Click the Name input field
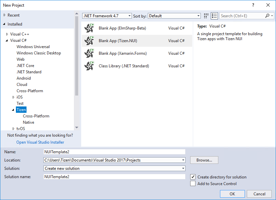This screenshot has width=276, height=200. click(114, 152)
